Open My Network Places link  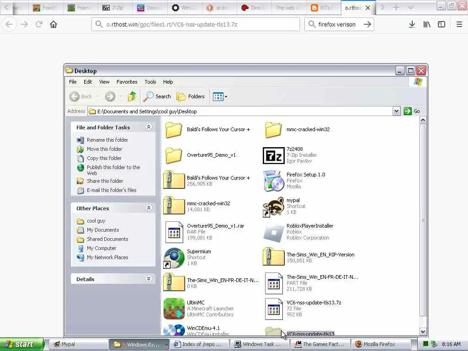click(107, 257)
